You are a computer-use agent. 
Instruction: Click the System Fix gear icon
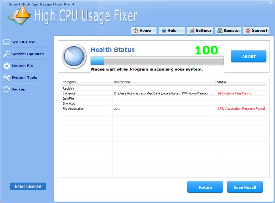7,66
